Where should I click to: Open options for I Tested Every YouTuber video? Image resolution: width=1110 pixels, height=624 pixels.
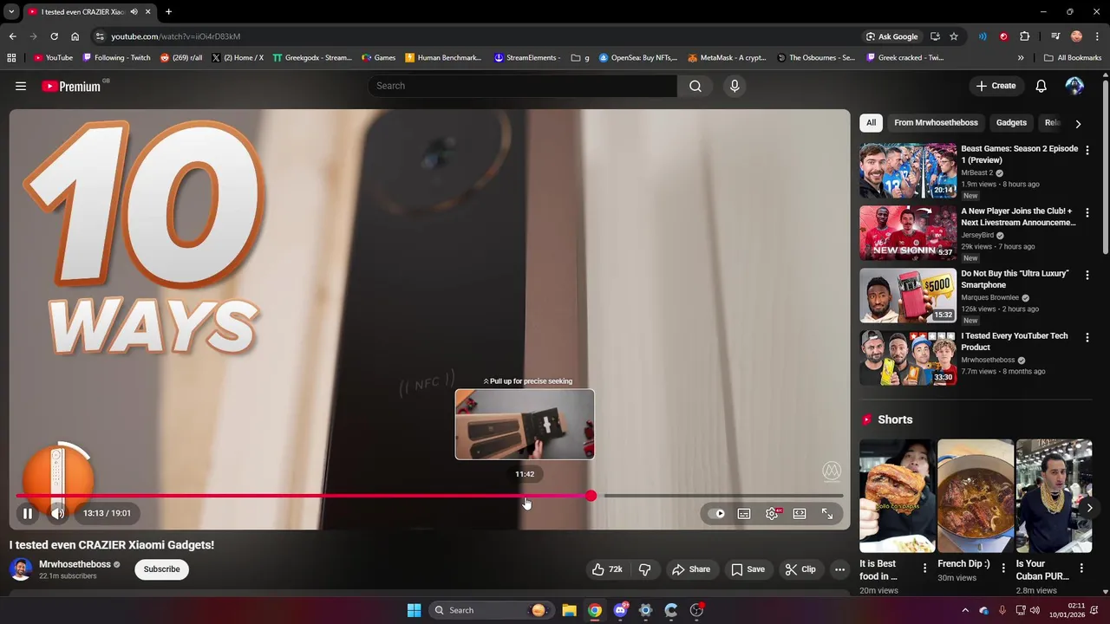click(x=1087, y=337)
